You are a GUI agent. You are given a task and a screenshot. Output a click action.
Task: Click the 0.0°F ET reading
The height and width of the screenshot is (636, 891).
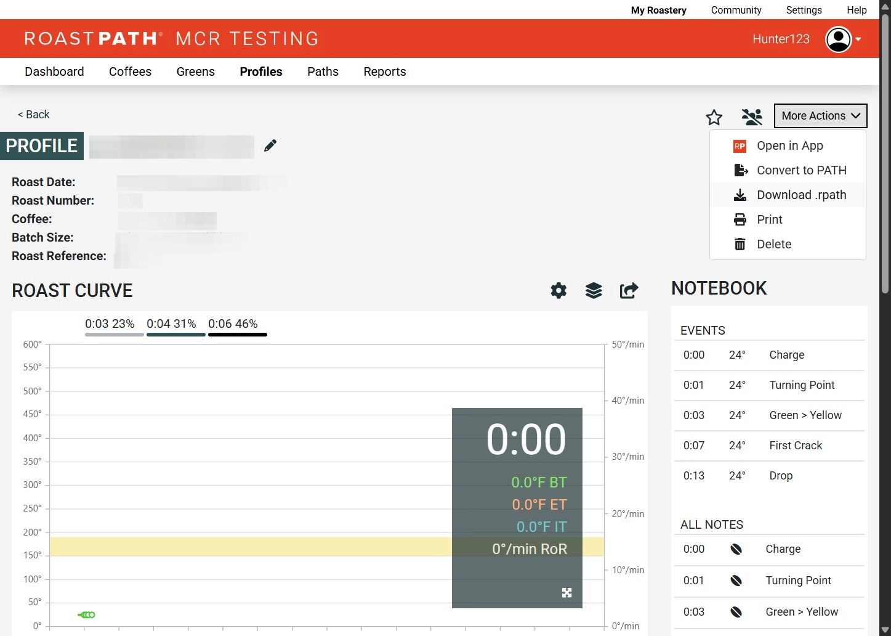tap(539, 504)
